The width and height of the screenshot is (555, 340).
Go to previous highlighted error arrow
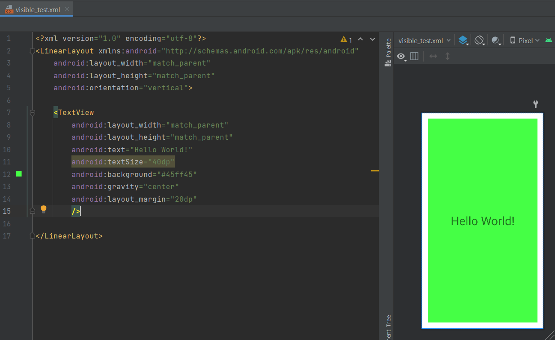click(x=360, y=40)
